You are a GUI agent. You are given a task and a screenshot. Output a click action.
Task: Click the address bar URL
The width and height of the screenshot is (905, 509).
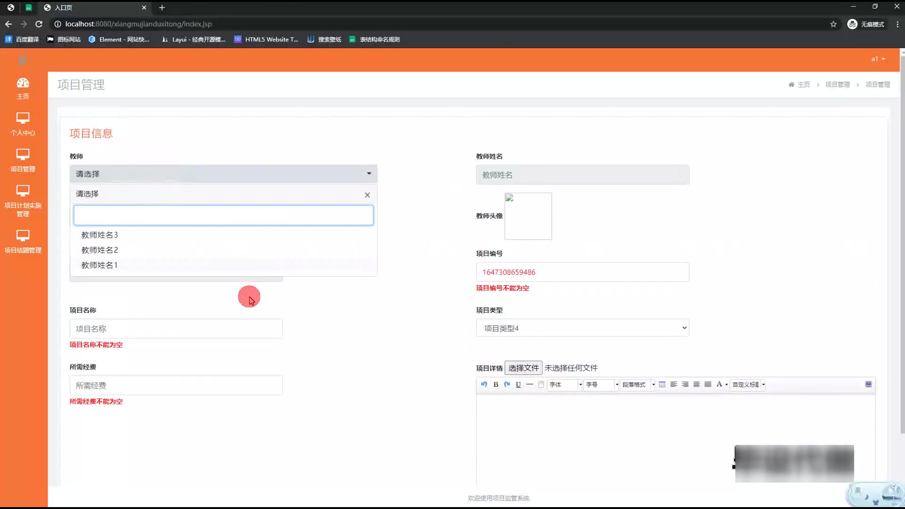point(138,24)
